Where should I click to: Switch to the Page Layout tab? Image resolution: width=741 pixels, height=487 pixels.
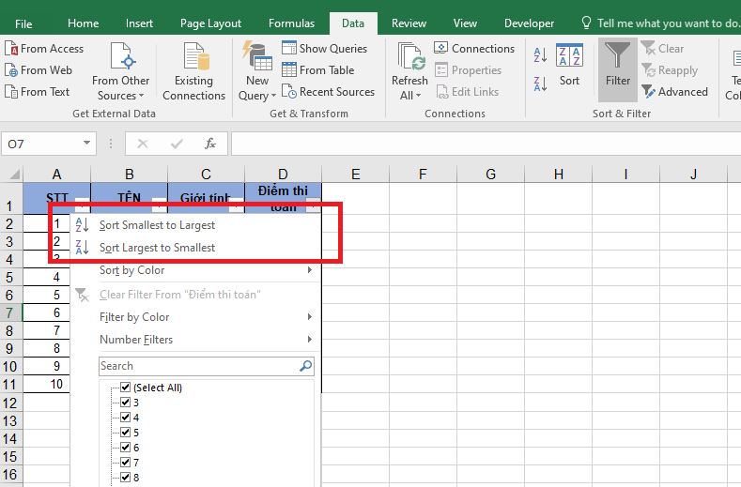210,23
